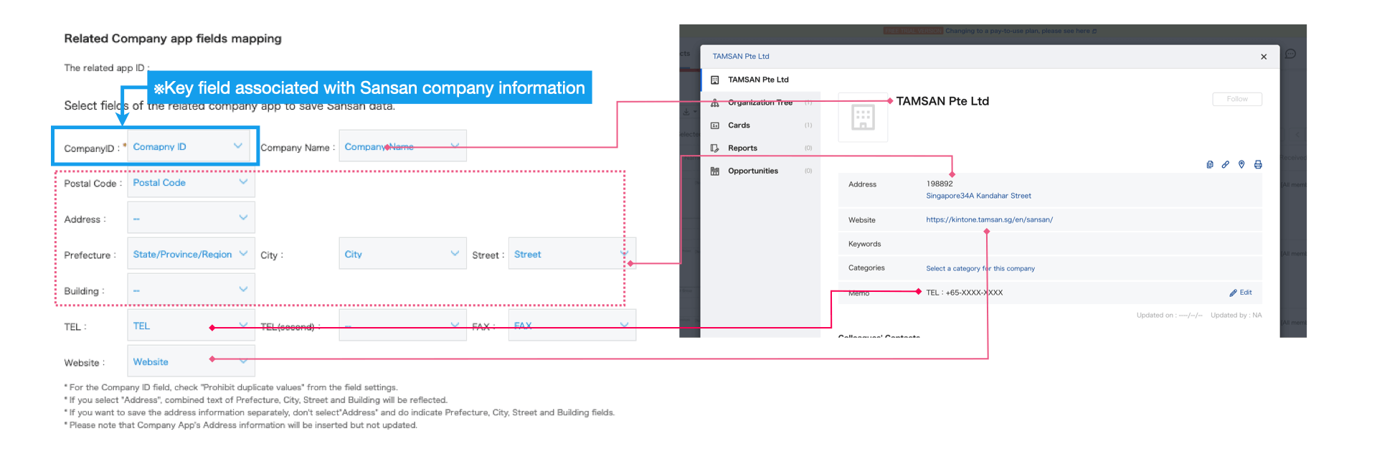Select Opportunities in the sidebar
1377x454 pixels.
[x=752, y=171]
